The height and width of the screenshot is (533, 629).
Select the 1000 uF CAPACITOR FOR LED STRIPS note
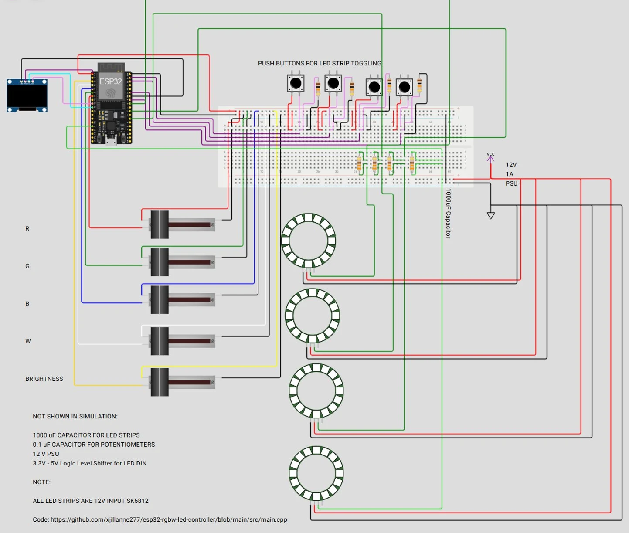86,435
